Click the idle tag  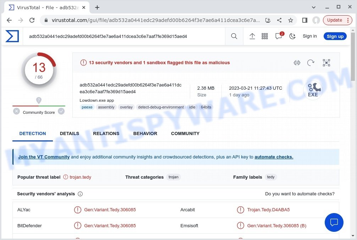[192, 107]
